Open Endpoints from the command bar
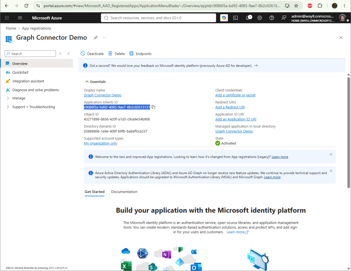 pyautogui.click(x=140, y=54)
